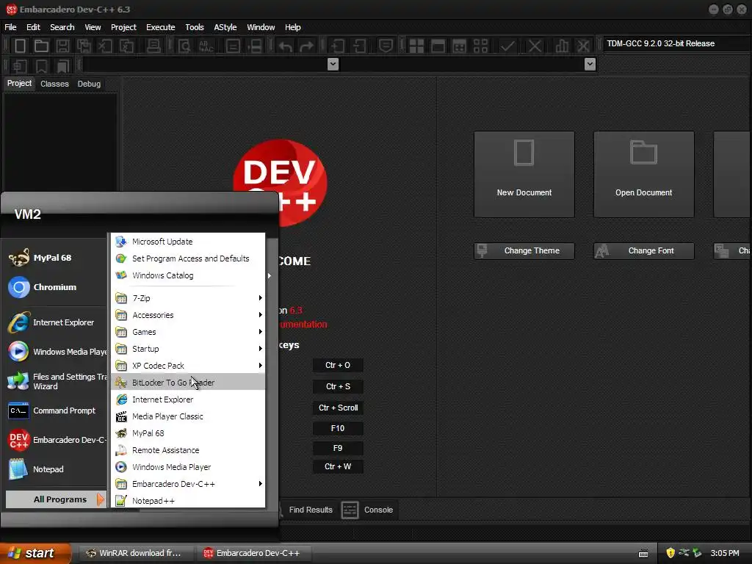Open the Execute menu
This screenshot has width=752, height=564.
(160, 27)
